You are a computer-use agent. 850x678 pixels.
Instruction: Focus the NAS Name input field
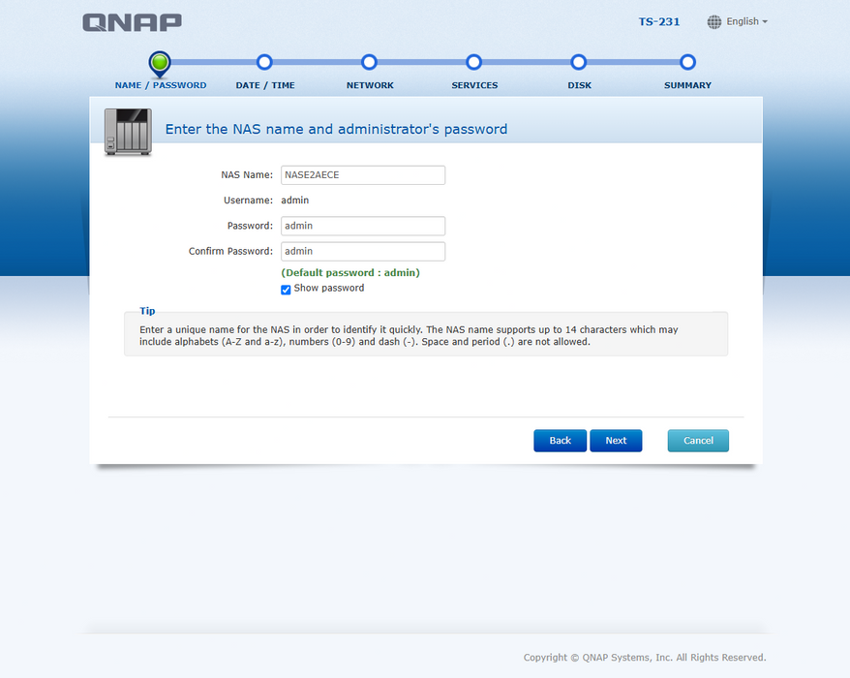coord(363,175)
